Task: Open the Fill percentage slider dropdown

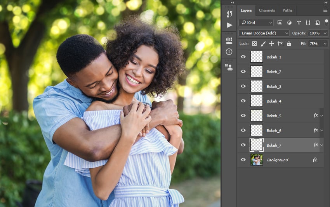Action: click(x=325, y=44)
